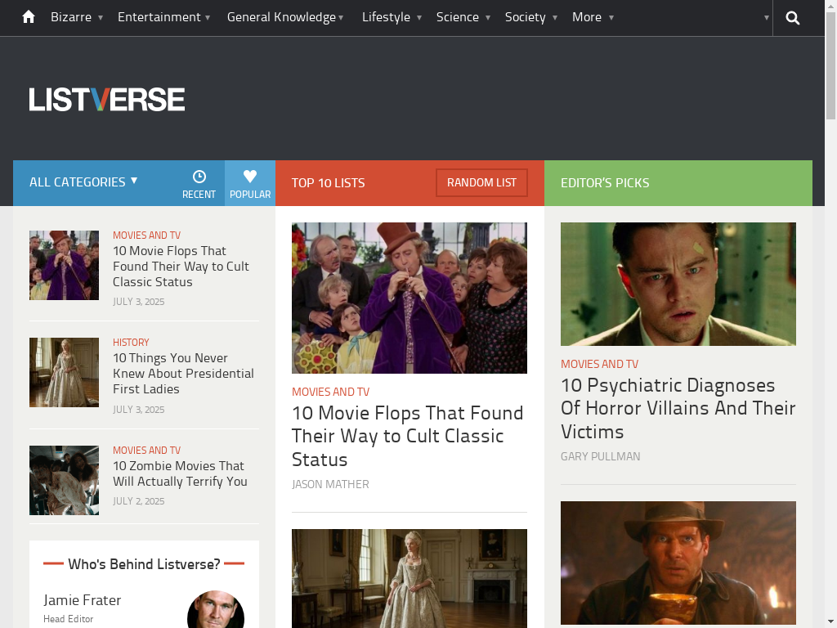
Task: Open the Society menu
Action: click(526, 17)
